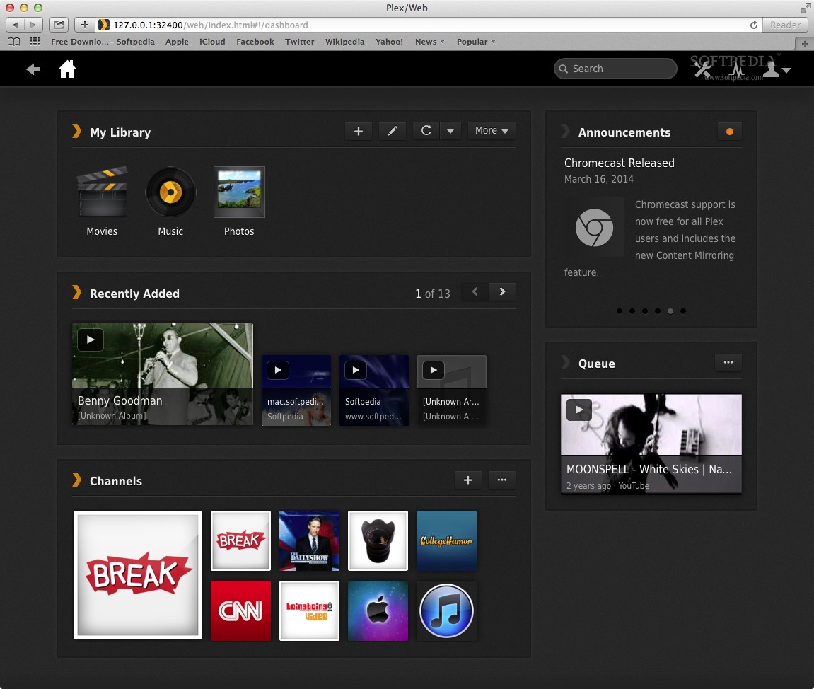This screenshot has height=689, width=814.
Task: Open the small Break channel icon
Action: coord(241,540)
